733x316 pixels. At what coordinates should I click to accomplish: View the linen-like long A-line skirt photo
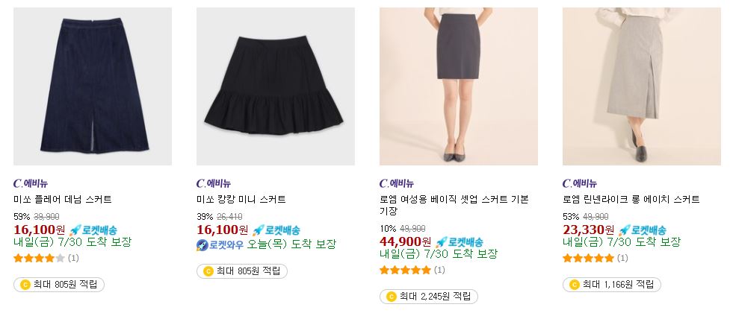pos(641,86)
